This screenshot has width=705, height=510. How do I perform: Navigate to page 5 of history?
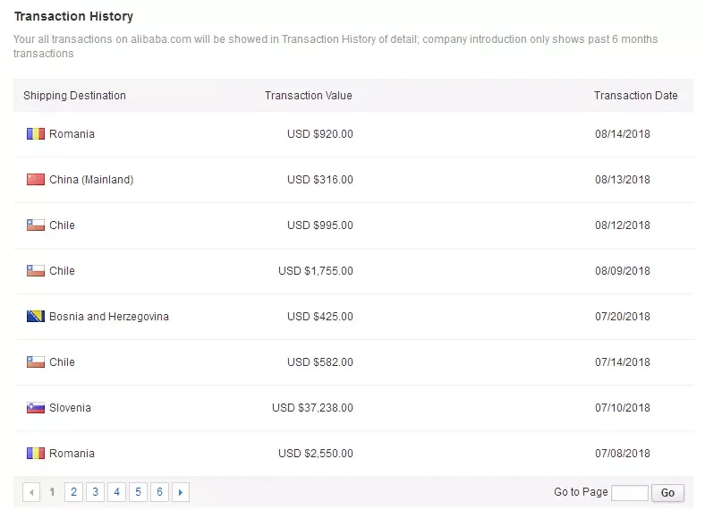click(138, 492)
